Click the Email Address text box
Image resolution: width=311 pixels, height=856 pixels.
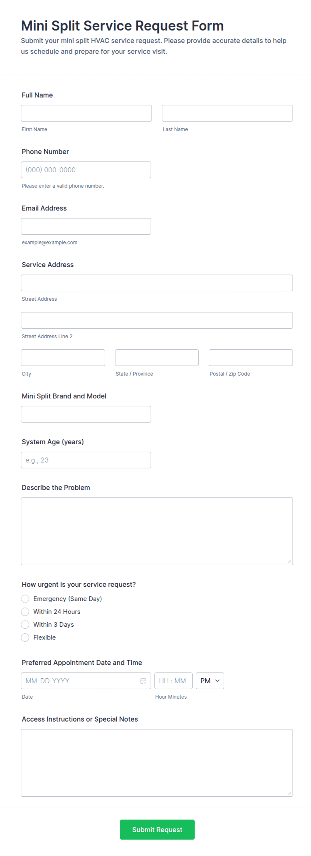click(86, 226)
